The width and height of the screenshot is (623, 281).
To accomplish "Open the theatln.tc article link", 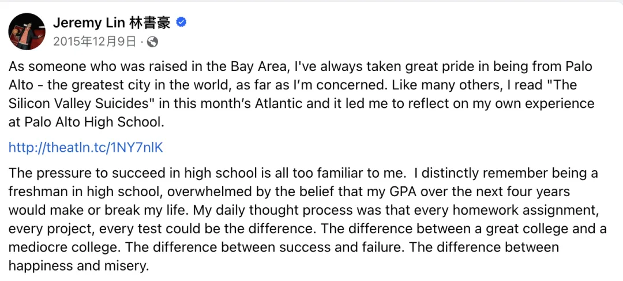I will [x=86, y=147].
